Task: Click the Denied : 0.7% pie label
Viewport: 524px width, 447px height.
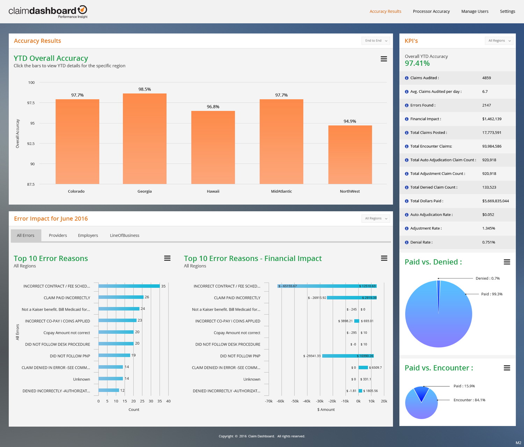Action: 487,278
